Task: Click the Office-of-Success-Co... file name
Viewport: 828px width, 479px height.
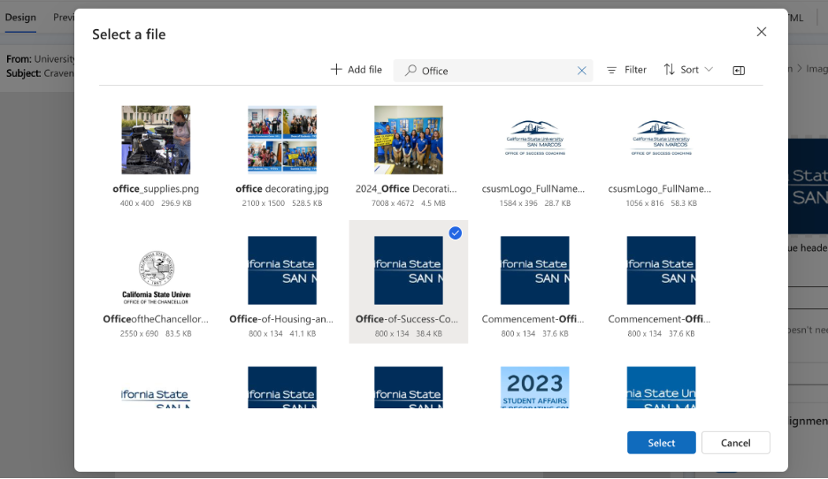Action: click(x=407, y=319)
